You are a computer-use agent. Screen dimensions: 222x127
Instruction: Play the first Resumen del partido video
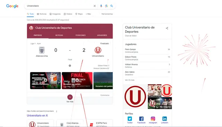pos(45,80)
